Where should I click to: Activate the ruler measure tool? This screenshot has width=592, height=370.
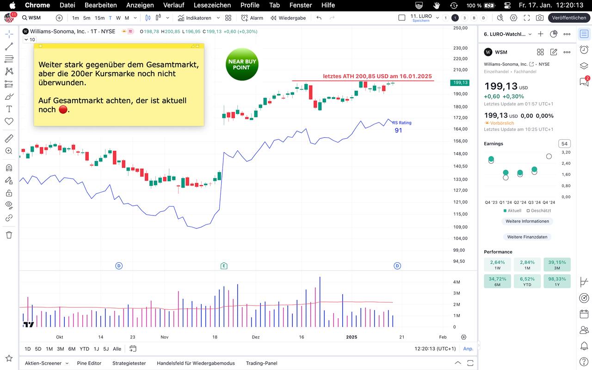click(x=9, y=138)
